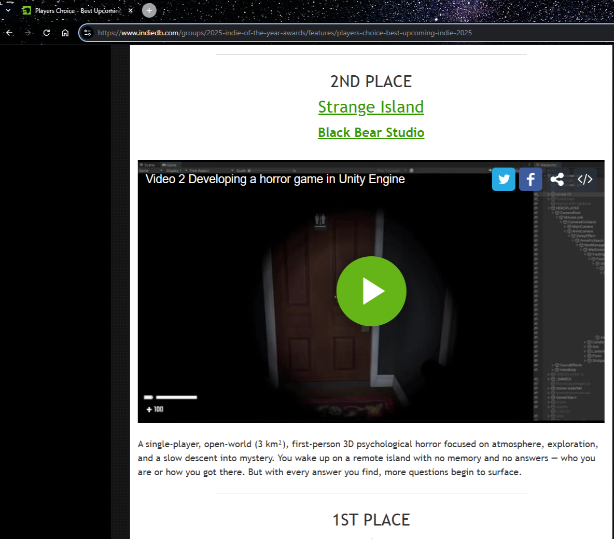Get the video embed code
This screenshot has height=539, width=614.
(585, 179)
